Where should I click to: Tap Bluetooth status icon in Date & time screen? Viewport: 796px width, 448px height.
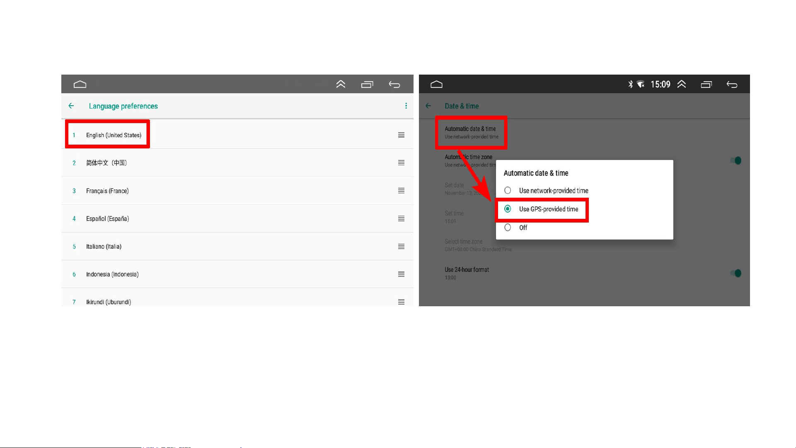pyautogui.click(x=631, y=85)
